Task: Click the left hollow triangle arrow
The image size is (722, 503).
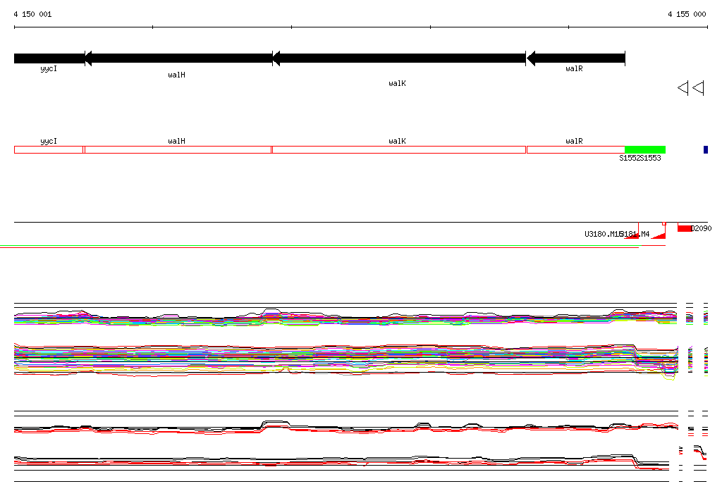Action: coord(683,87)
